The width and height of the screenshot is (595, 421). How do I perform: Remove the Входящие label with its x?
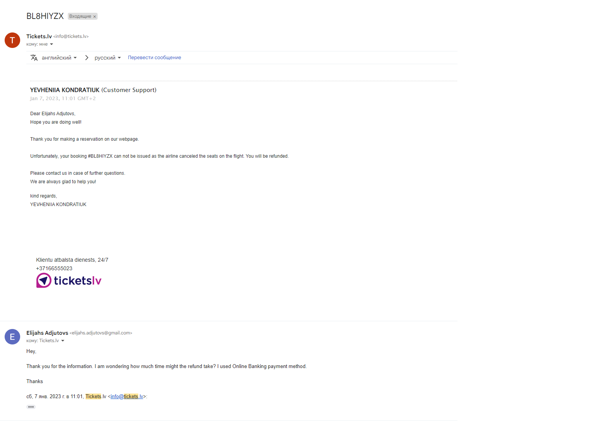[95, 17]
